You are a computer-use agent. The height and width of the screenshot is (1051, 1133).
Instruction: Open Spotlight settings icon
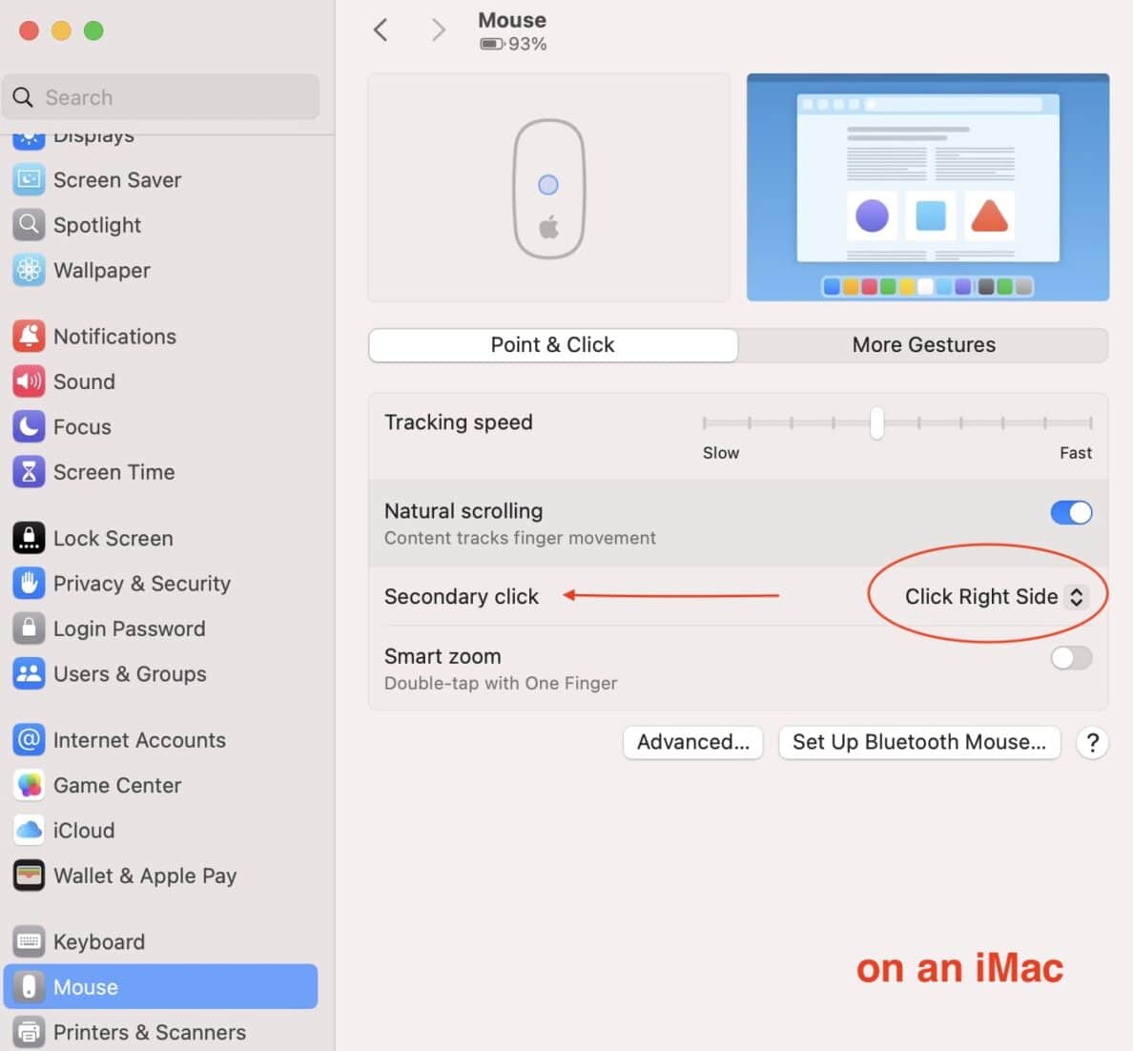coord(29,225)
